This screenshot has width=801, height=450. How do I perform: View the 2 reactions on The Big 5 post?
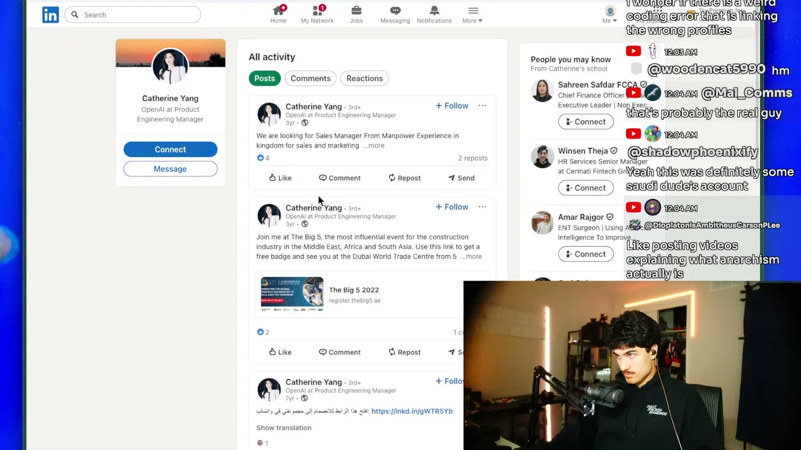(x=263, y=332)
